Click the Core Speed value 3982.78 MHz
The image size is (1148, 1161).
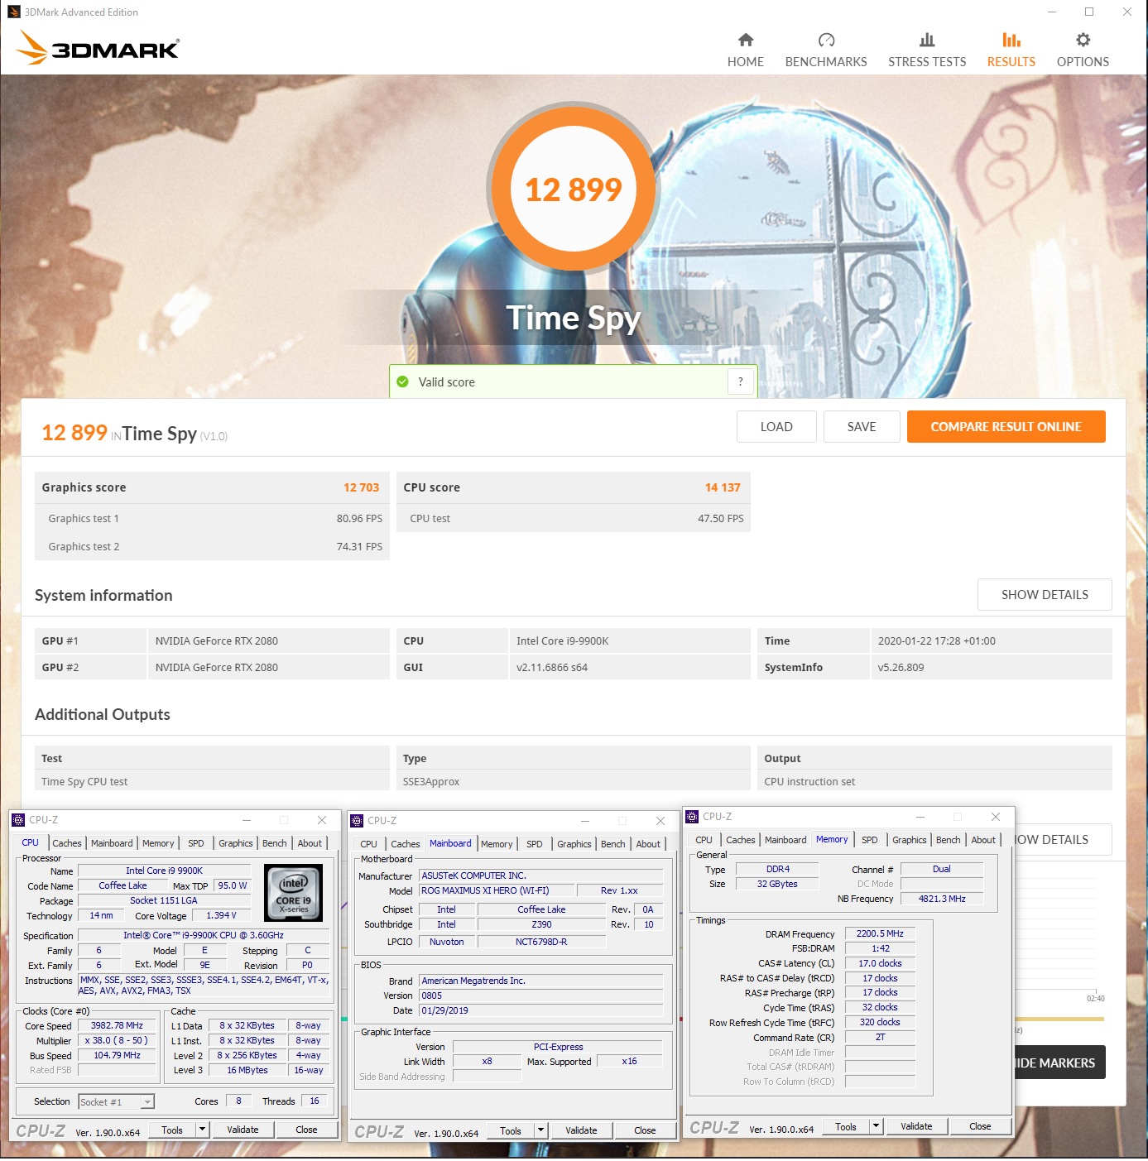(x=117, y=1025)
